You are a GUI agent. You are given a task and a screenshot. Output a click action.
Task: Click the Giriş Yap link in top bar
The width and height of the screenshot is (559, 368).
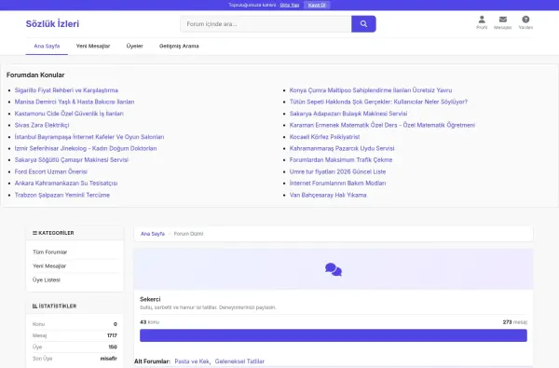290,5
